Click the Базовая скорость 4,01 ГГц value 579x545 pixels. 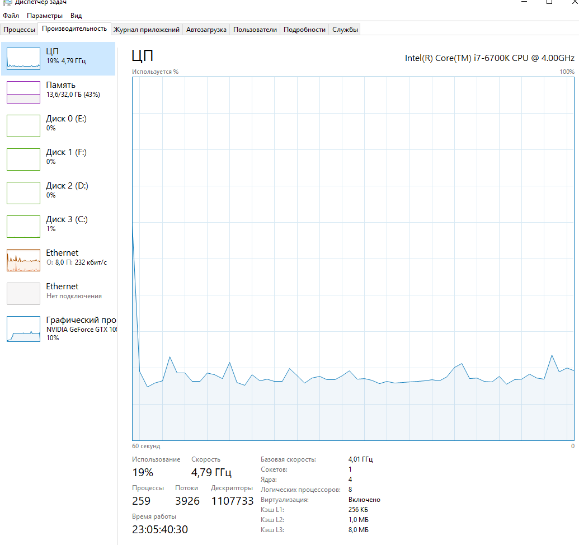pyautogui.click(x=360, y=459)
